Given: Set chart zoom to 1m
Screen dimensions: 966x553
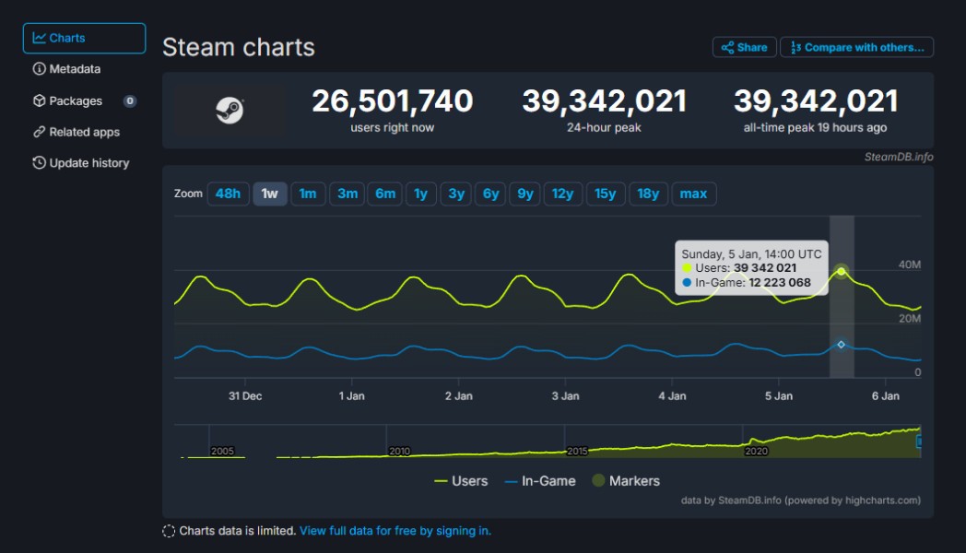Looking at the screenshot, I should tap(308, 194).
